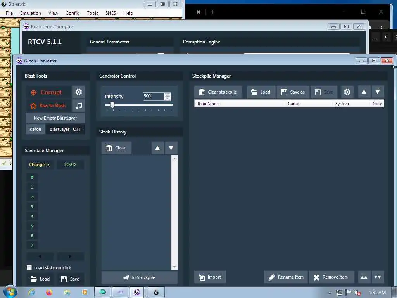Open Bizhawk View menu
397x298 pixels.
point(53,13)
